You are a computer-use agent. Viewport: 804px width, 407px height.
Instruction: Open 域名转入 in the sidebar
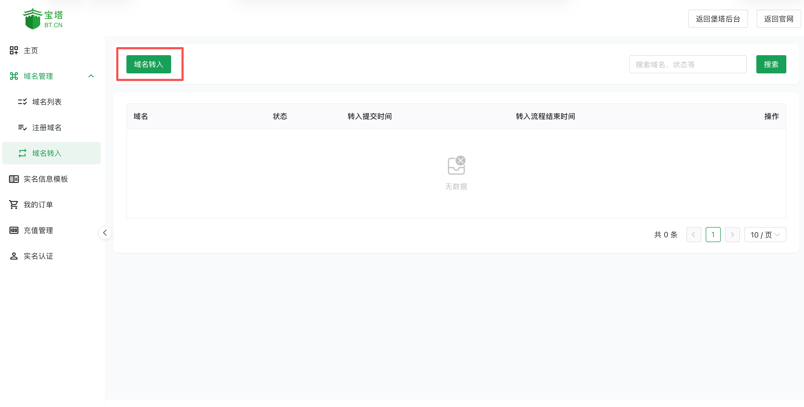pyautogui.click(x=47, y=153)
